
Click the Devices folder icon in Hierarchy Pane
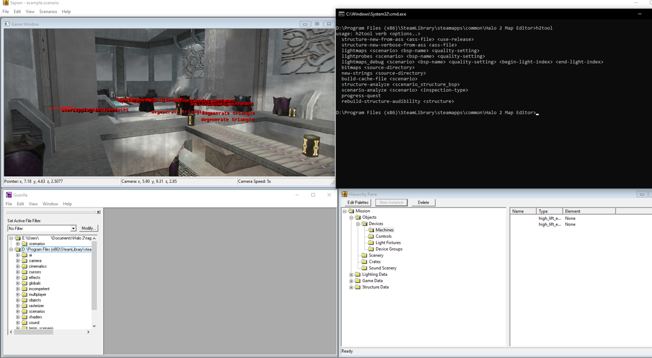coord(365,224)
